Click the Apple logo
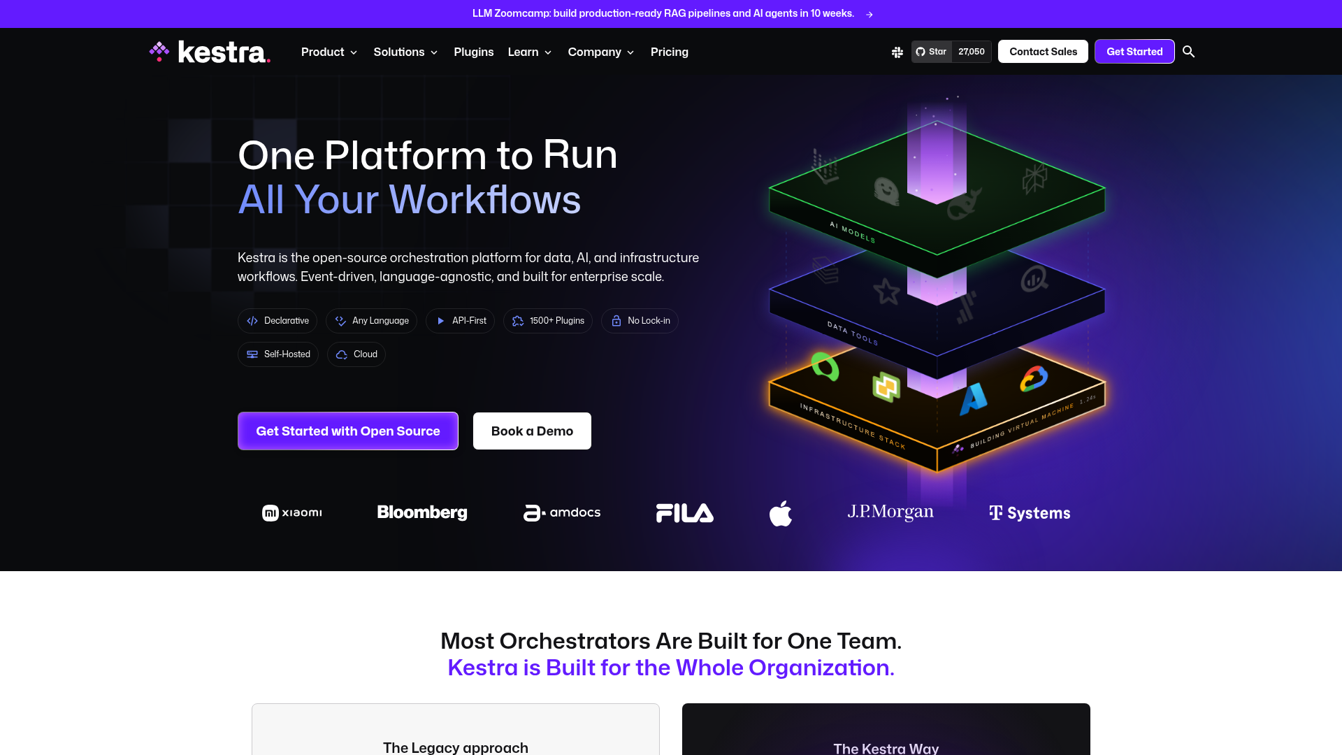1342x755 pixels. 781,513
